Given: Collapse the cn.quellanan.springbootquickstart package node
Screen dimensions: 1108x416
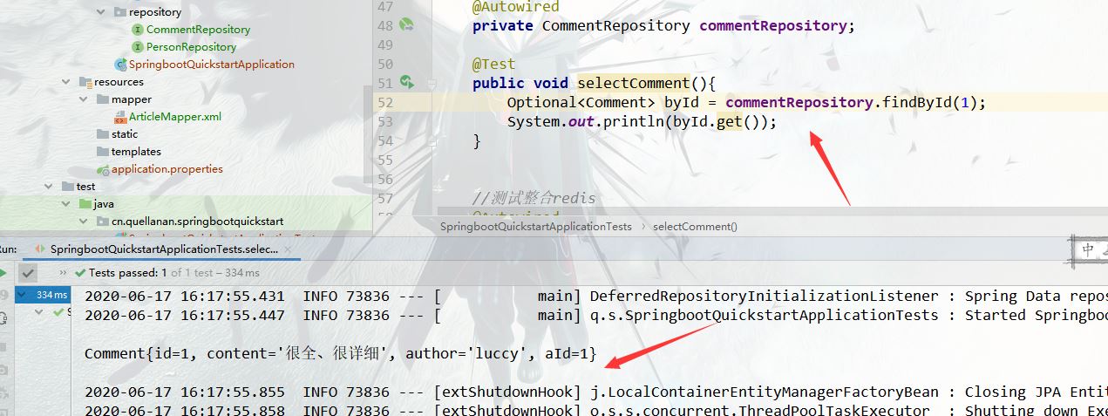Looking at the screenshot, I should (84, 222).
